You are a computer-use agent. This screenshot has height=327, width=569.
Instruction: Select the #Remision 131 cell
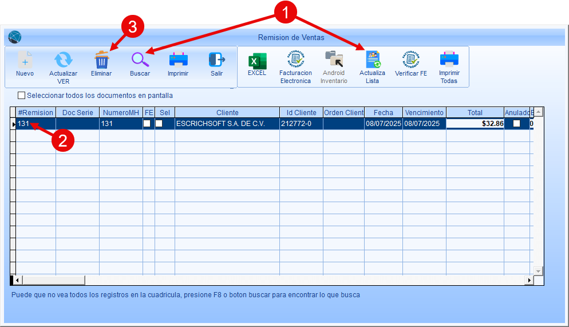[35, 124]
